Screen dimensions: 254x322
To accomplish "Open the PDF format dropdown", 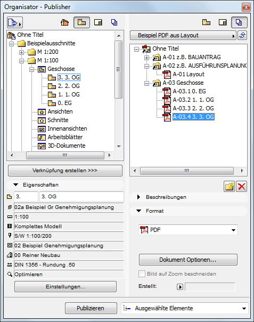I will click(x=188, y=230).
